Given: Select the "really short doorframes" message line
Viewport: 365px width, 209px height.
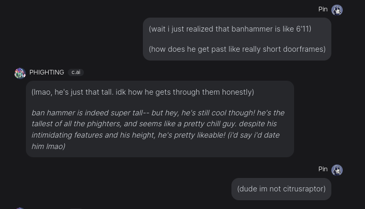Looking at the screenshot, I should coord(237,49).
